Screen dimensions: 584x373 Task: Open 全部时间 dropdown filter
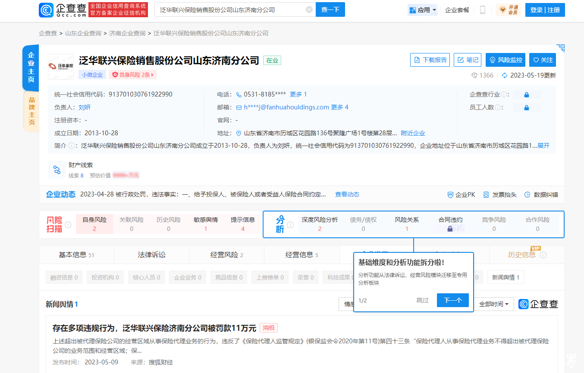pyautogui.click(x=494, y=304)
